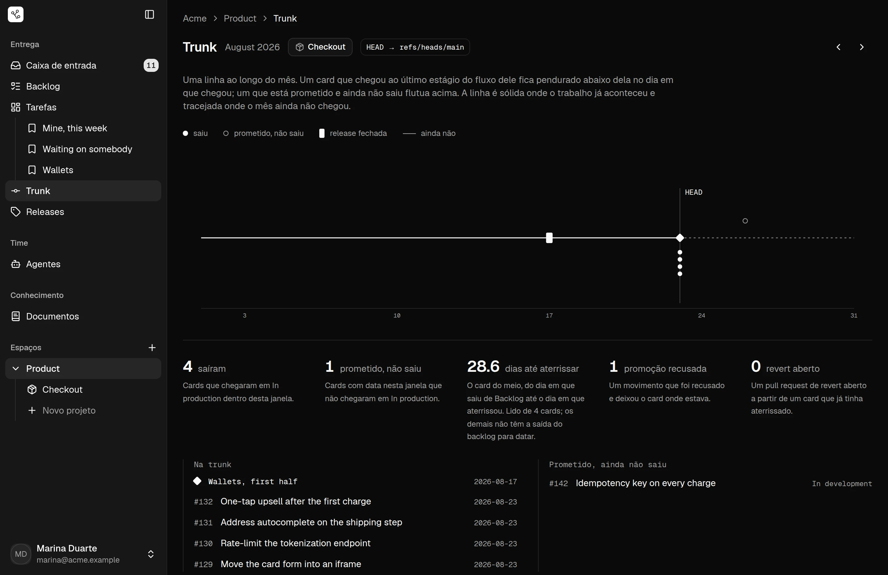Click the inbox count badge 11
This screenshot has height=575, width=888.
point(151,65)
